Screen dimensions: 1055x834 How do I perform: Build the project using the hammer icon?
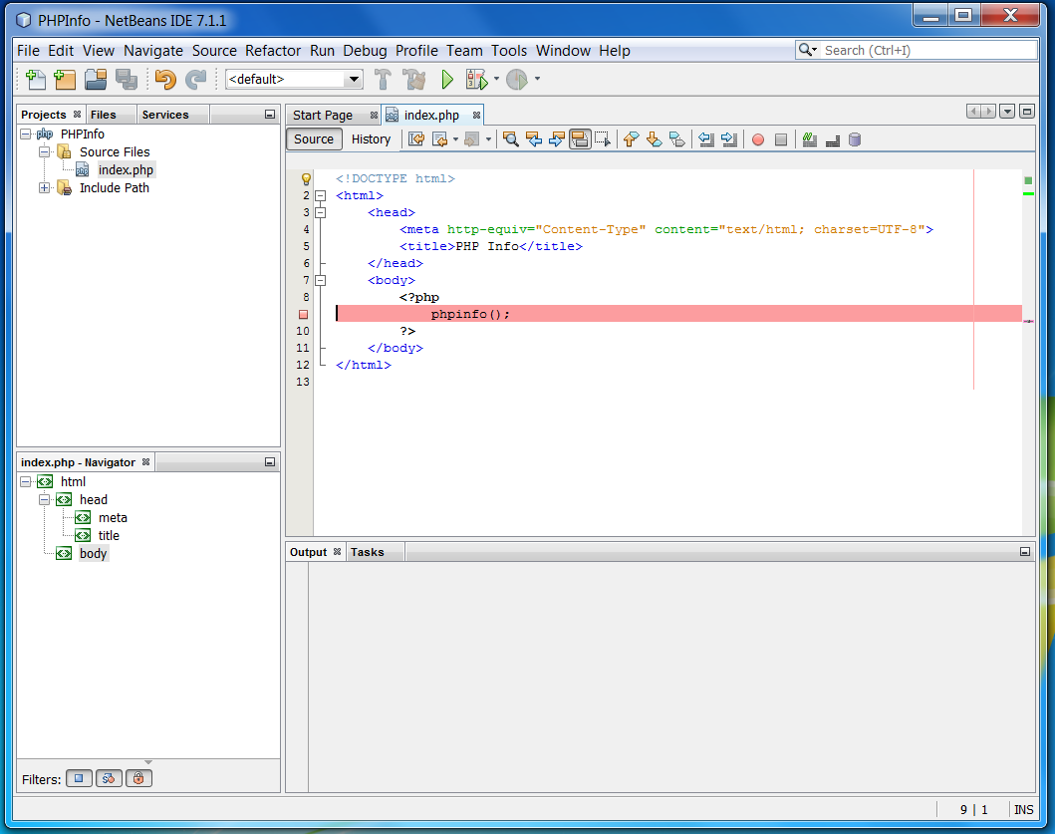384,79
